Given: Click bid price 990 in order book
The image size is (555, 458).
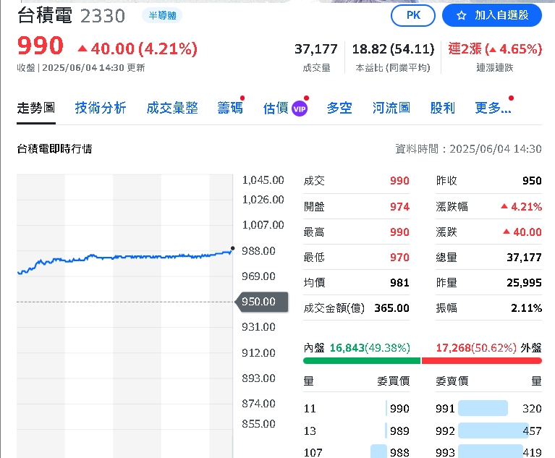Looking at the screenshot, I should [x=399, y=409].
